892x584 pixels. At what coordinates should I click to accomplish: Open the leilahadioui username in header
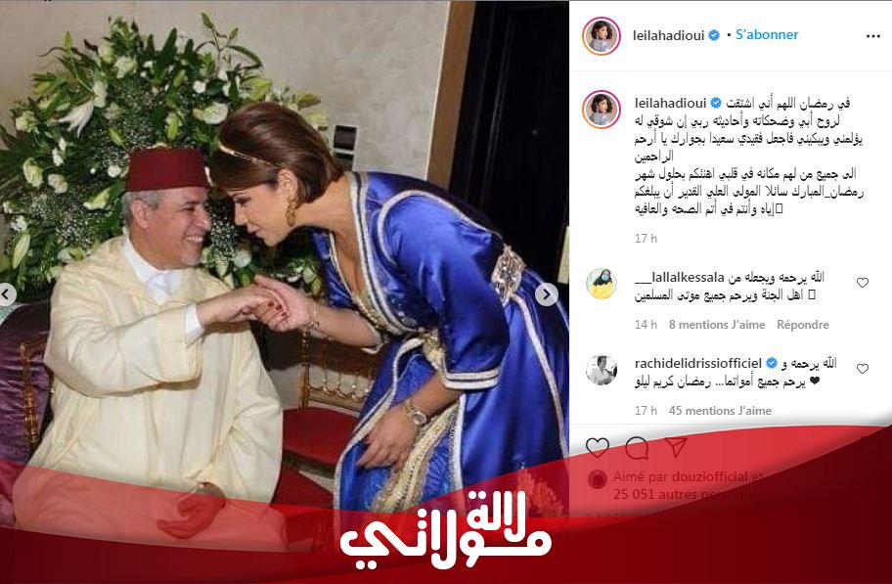click(668, 35)
